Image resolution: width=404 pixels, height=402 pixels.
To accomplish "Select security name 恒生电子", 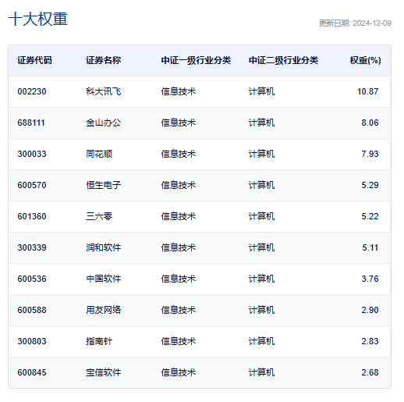I will coord(104,185).
